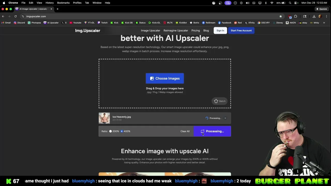Screen dimensions: 331x186
Task: Go back to previous page
Action: (3, 16)
